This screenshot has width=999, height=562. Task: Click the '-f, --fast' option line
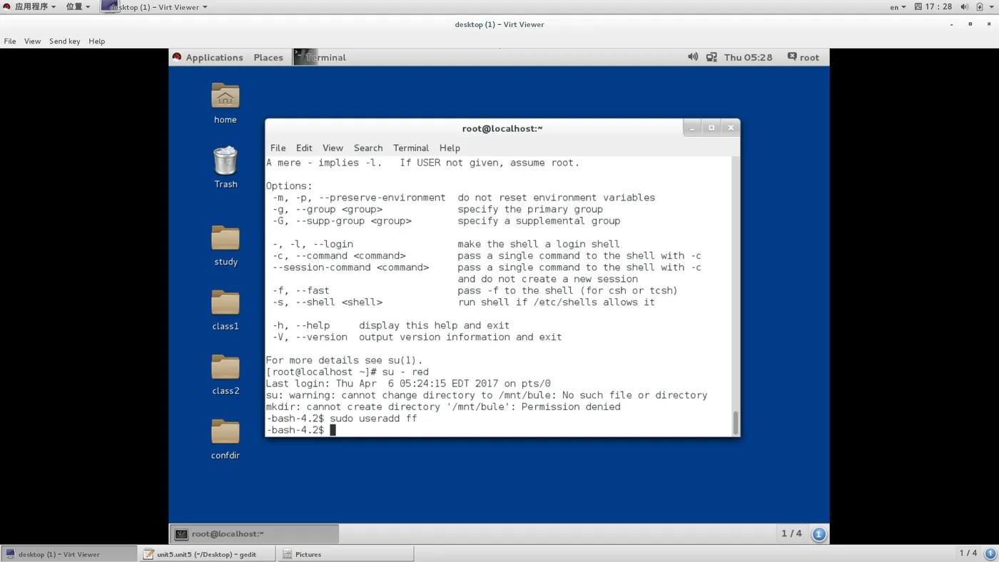click(x=475, y=290)
